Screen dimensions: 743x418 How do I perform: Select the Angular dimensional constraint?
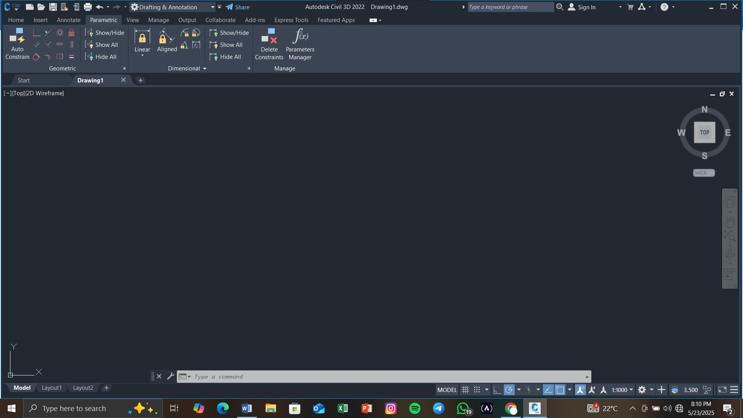click(x=185, y=45)
